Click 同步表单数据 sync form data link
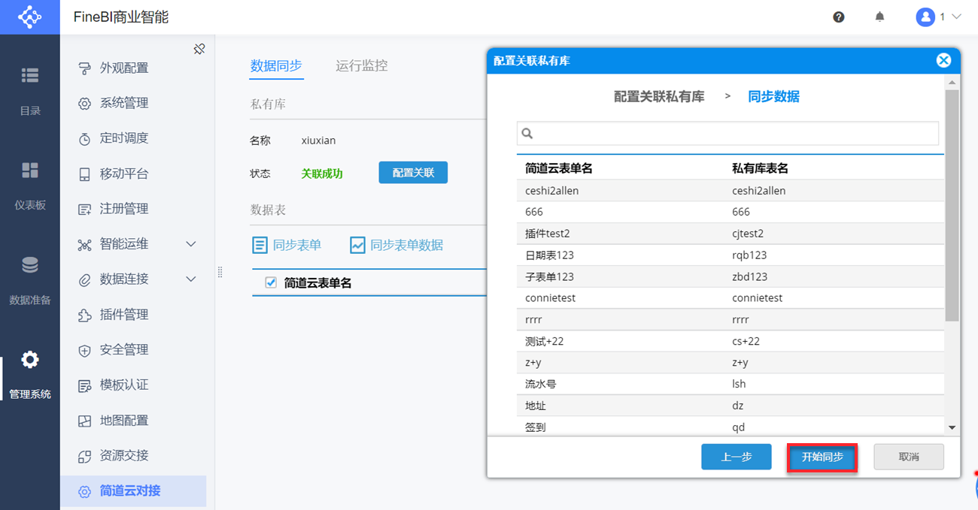978x510 pixels. pos(396,245)
